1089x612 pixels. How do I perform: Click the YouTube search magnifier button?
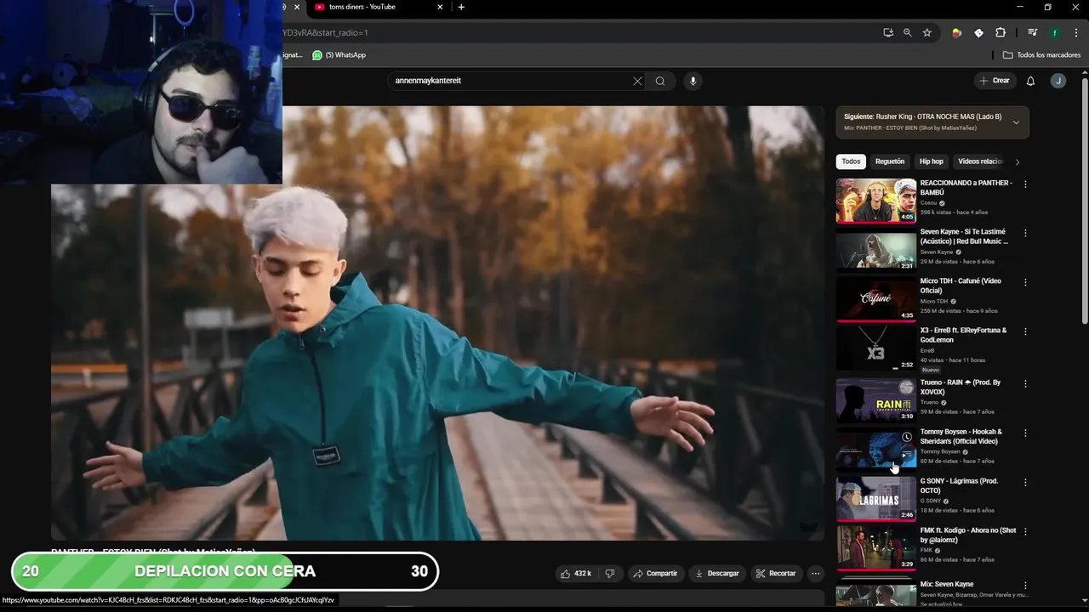pyautogui.click(x=660, y=81)
